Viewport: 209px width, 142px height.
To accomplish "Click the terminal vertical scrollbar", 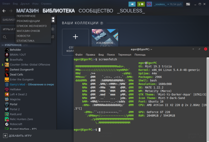I will [x=208, y=99].
